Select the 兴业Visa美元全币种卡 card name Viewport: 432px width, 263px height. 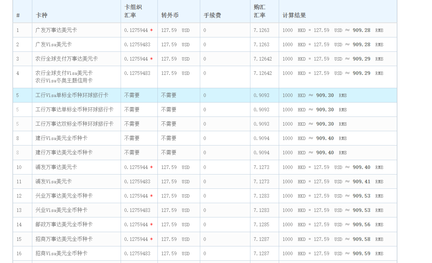click(61, 210)
